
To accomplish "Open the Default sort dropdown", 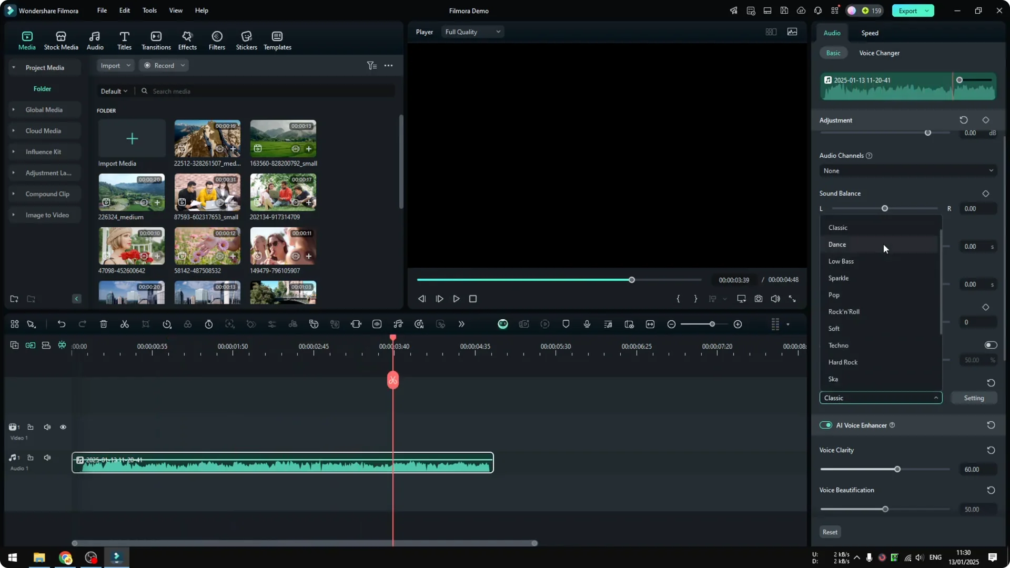I will point(114,91).
